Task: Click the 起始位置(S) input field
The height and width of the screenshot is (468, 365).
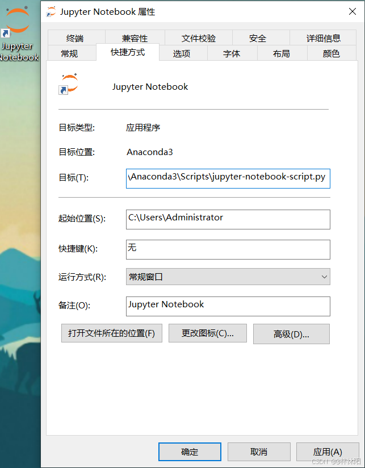Action: tap(228, 219)
